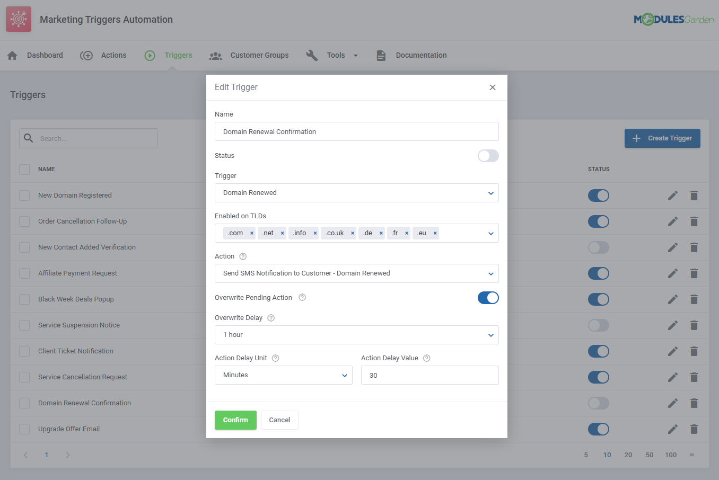
Task: Open the Dashboard page via home icon
Action: [12, 55]
